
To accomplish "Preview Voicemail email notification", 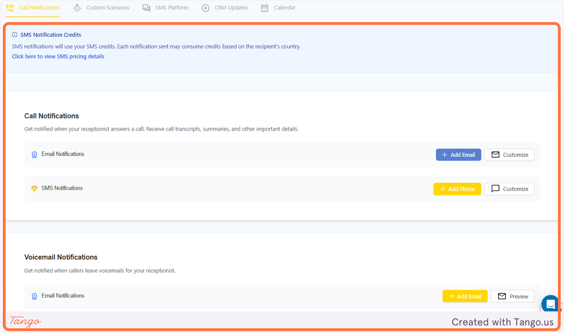I will pyautogui.click(x=513, y=296).
